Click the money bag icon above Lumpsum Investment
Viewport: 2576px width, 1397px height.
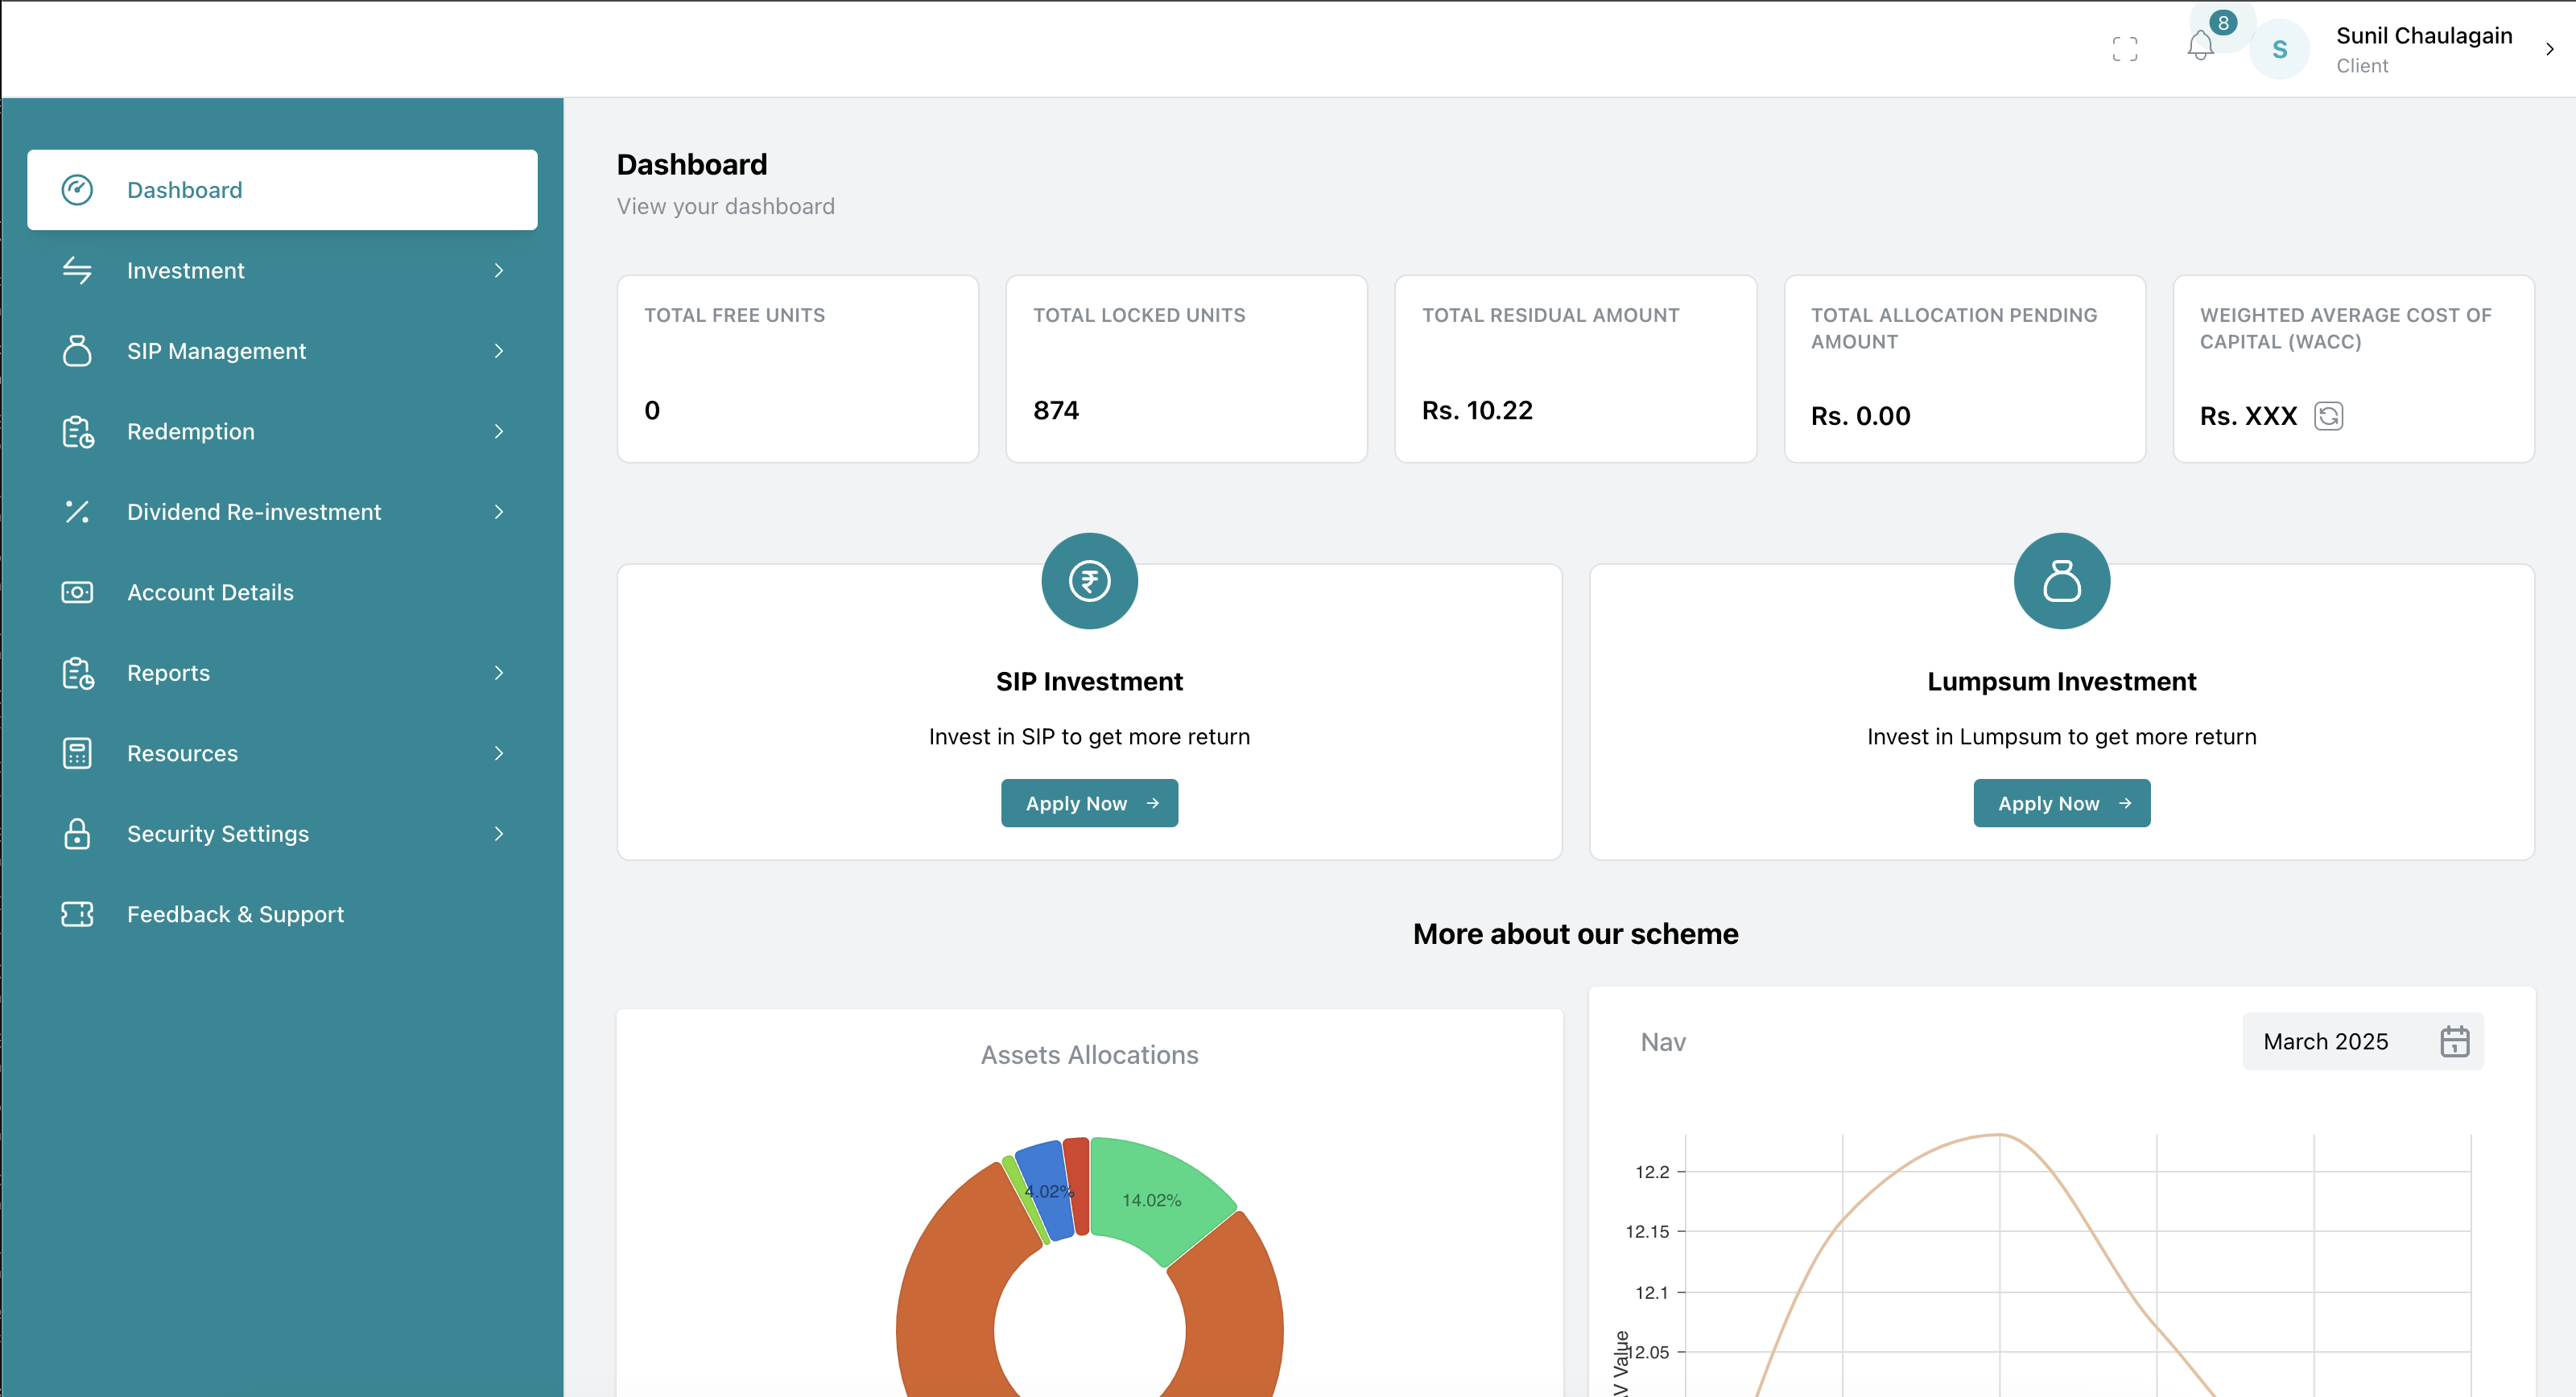[2061, 581]
